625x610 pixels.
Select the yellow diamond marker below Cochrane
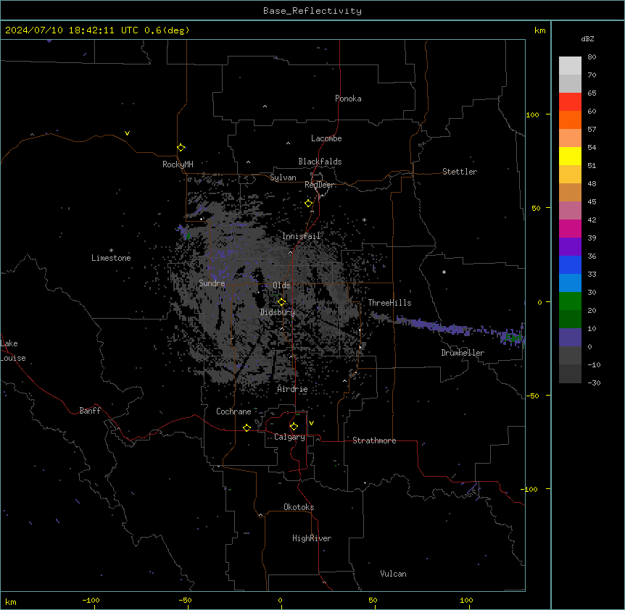(x=247, y=427)
